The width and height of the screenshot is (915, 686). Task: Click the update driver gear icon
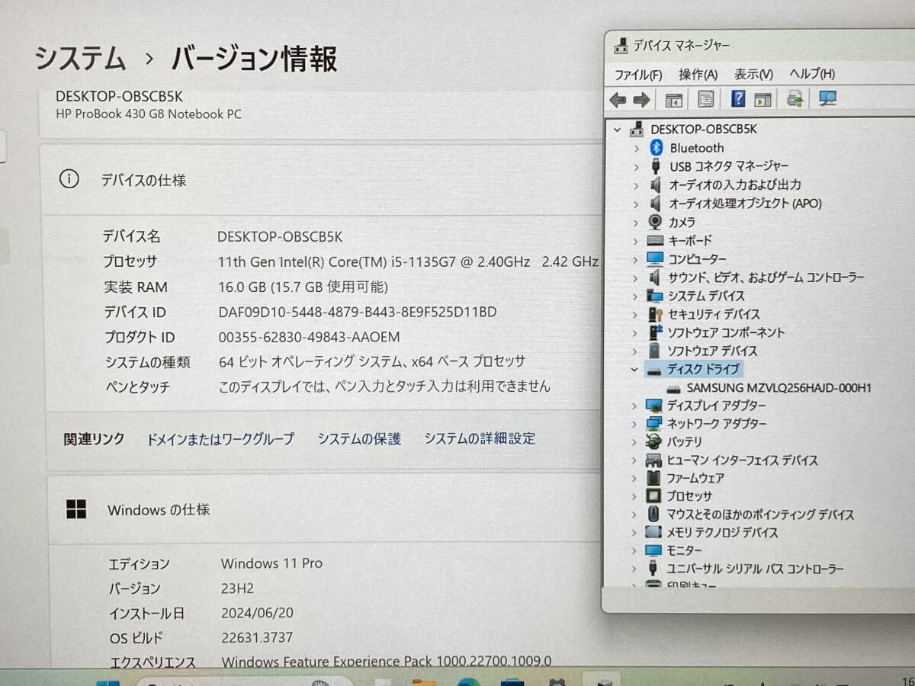[795, 99]
